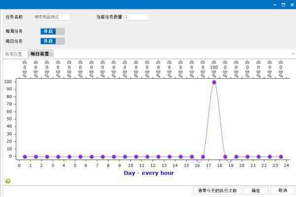The width and height of the screenshot is (296, 197).
Task: Click the up arrow above hour 17 column
Action: [x=214, y=63]
